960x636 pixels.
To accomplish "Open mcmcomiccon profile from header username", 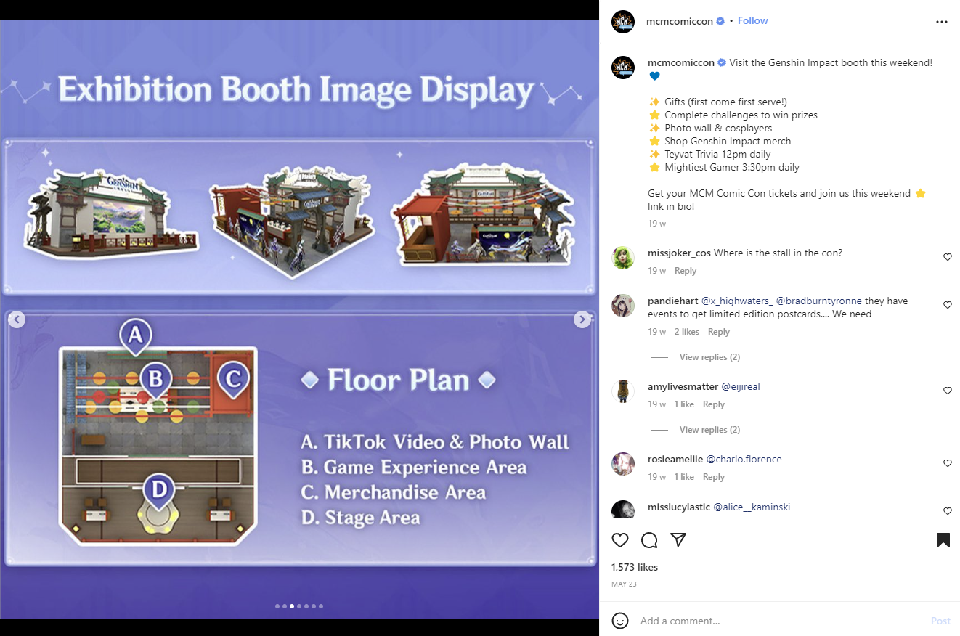I will pyautogui.click(x=680, y=21).
